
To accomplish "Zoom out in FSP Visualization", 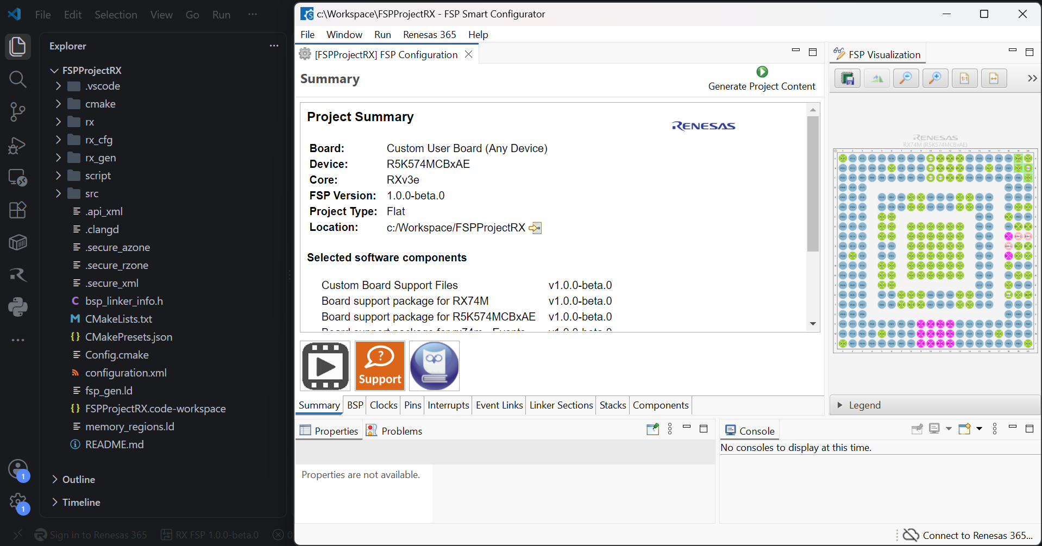I will click(x=906, y=78).
